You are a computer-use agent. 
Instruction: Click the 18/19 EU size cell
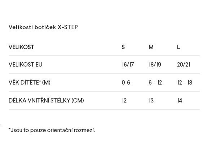pyautogui.click(x=155, y=64)
